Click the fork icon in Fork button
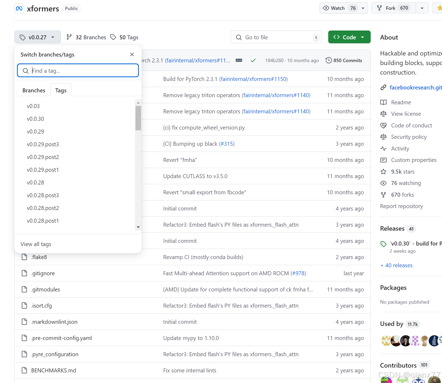The width and height of the screenshot is (442, 383). (379, 8)
